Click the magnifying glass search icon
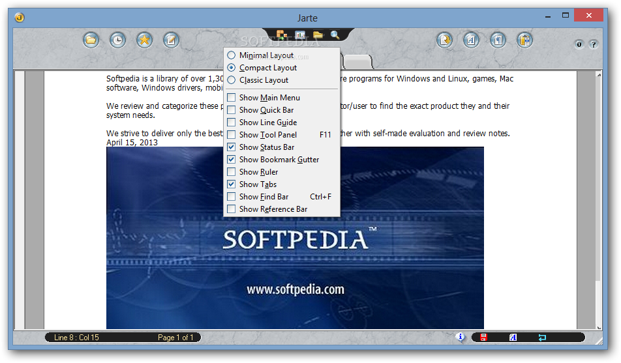 click(335, 35)
